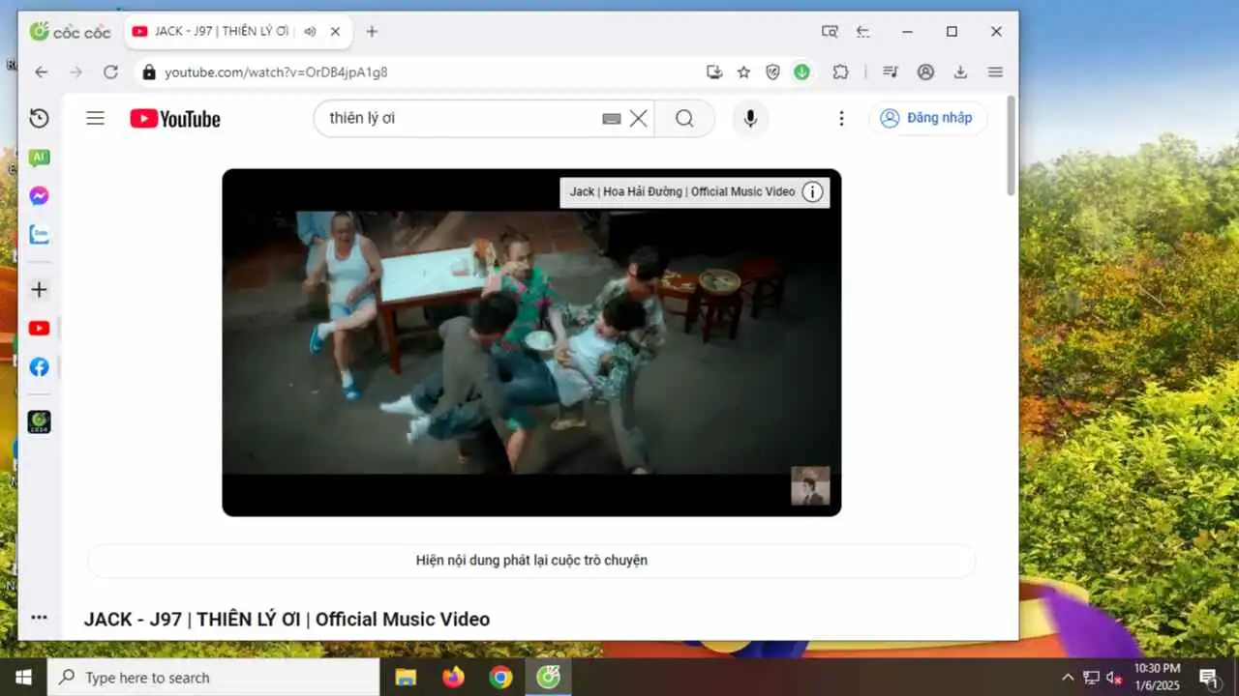
Task: Open Messenger from the sidebar
Action: (39, 196)
